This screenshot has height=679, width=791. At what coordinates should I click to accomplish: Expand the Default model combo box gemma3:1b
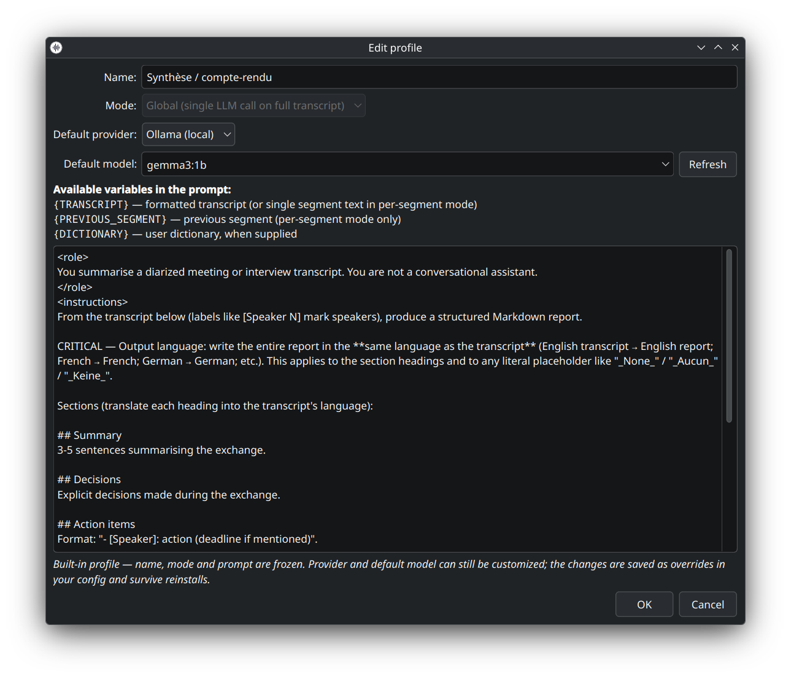tap(407, 165)
